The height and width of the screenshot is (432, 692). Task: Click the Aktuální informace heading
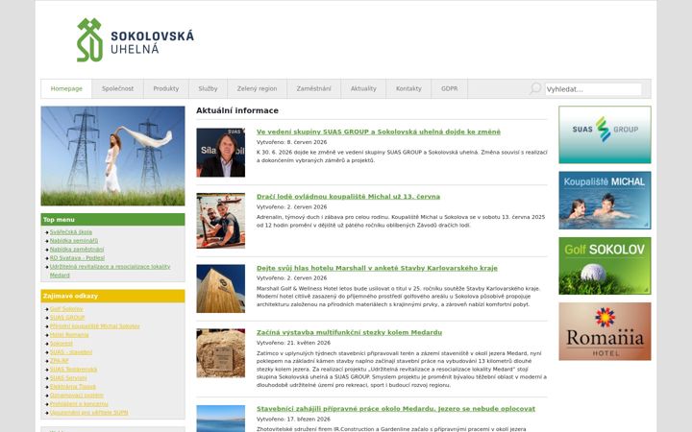pyautogui.click(x=237, y=110)
